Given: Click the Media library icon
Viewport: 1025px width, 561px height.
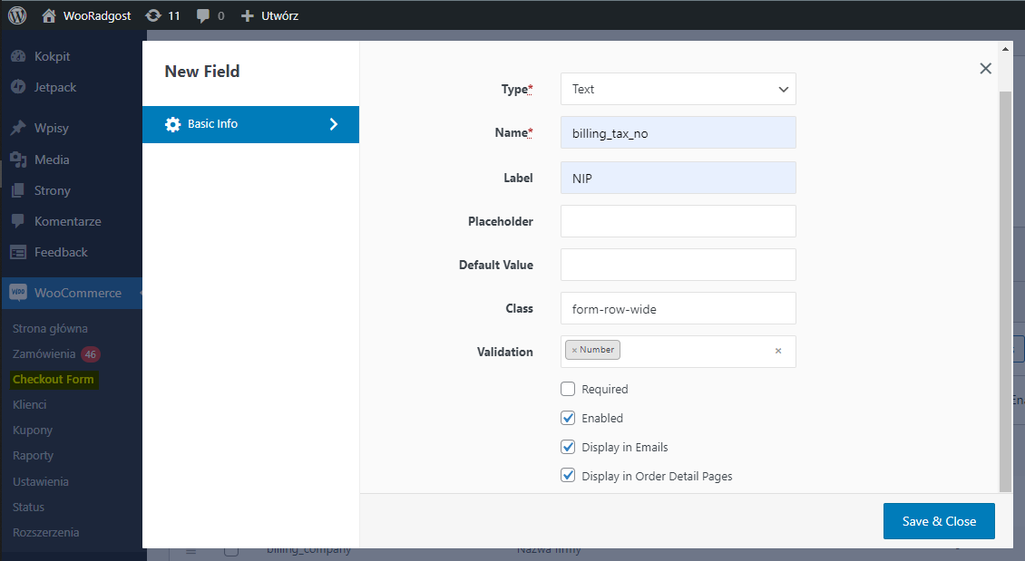Looking at the screenshot, I should [x=18, y=160].
